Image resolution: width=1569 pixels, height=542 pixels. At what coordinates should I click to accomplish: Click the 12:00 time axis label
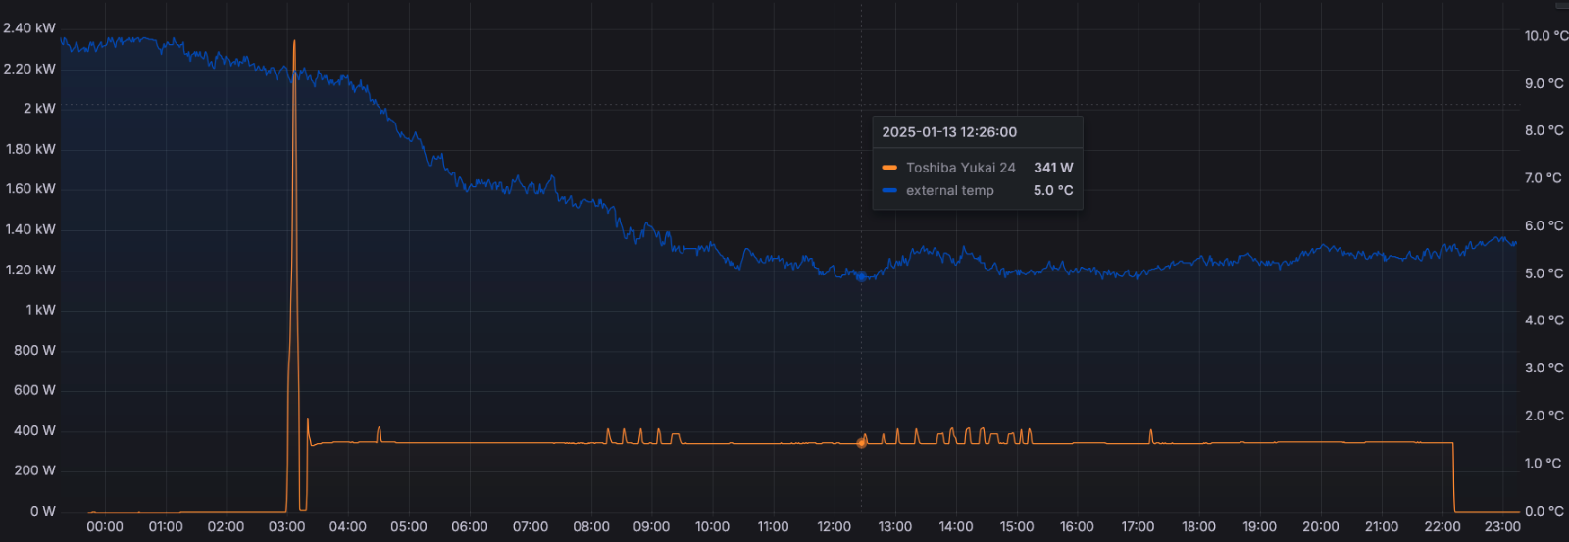pyautogui.click(x=835, y=527)
